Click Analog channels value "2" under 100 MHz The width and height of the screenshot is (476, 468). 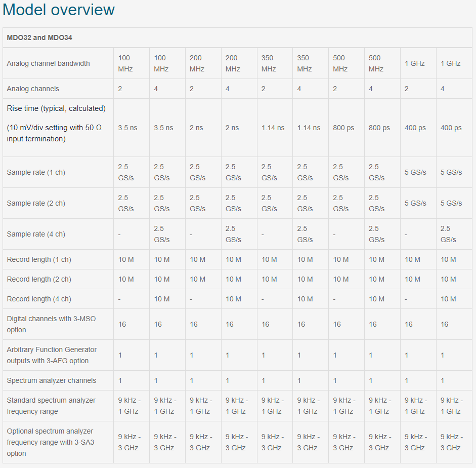point(120,89)
